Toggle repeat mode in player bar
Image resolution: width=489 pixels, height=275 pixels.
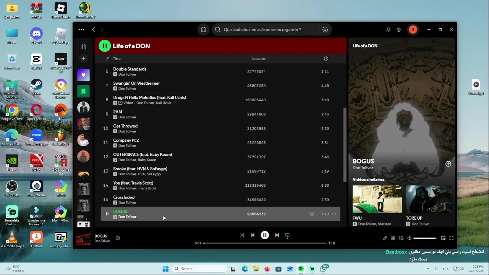pyautogui.click(x=287, y=235)
